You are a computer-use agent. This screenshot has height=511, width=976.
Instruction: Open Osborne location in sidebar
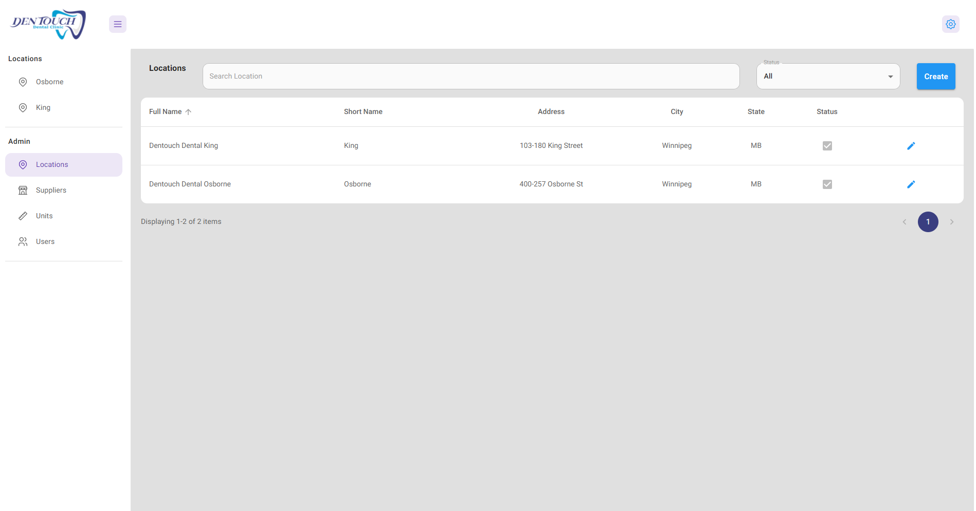64,82
